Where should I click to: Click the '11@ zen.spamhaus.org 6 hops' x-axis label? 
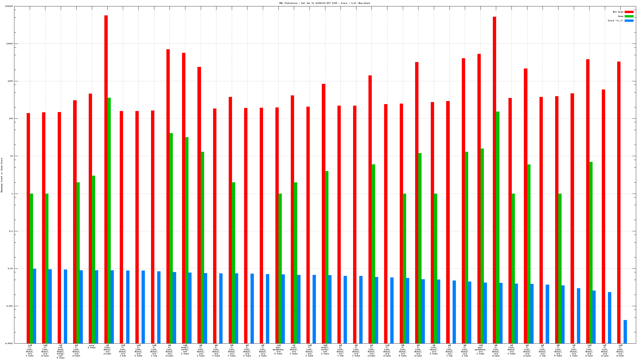tap(278, 349)
